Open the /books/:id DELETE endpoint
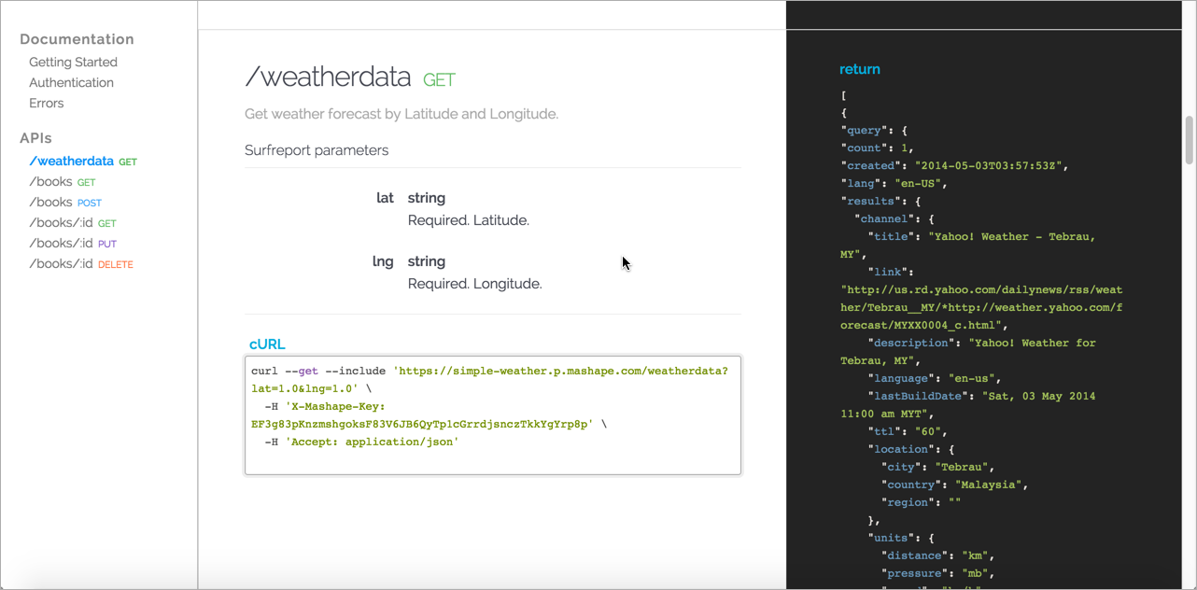Screen dimensions: 1197x590 80,264
